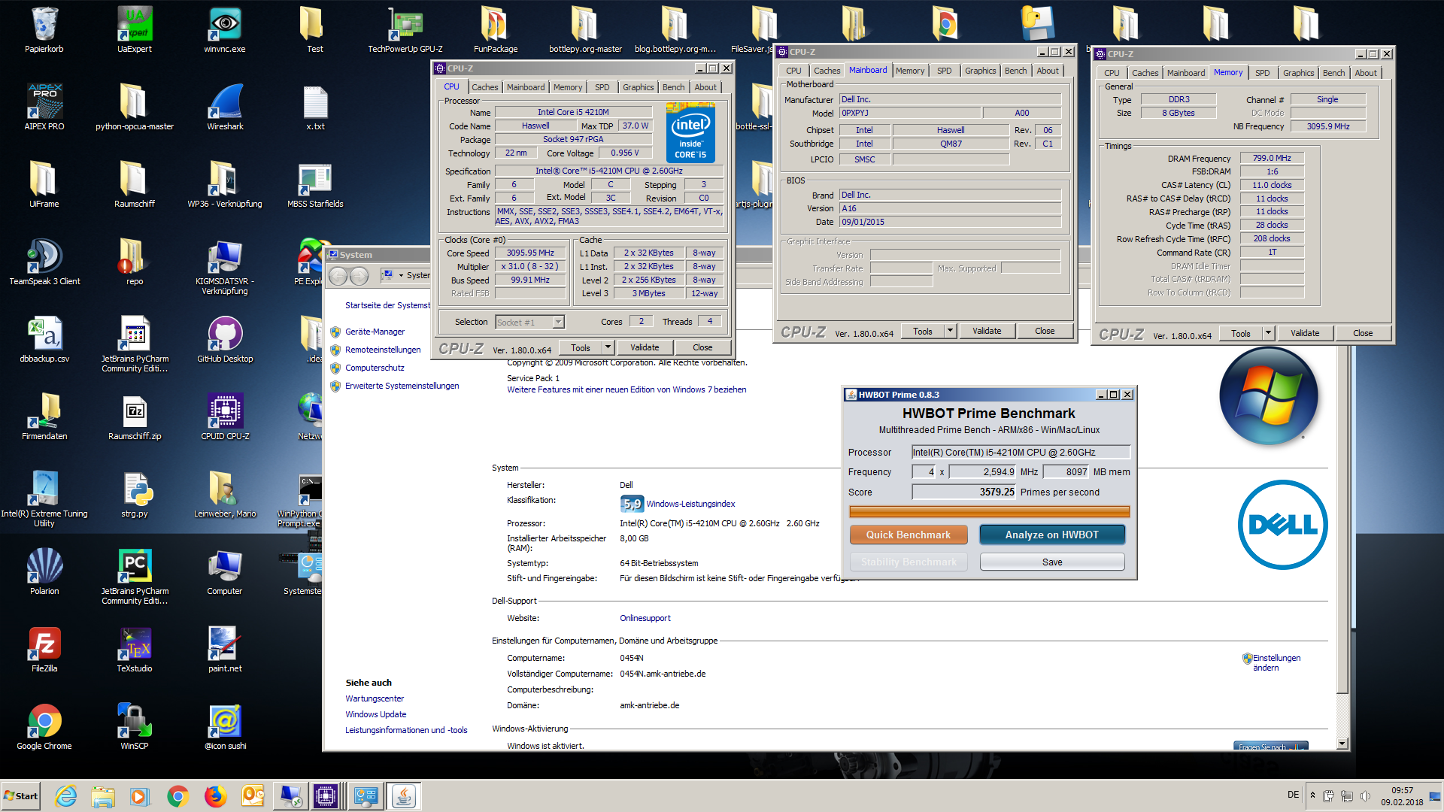Click Einstellungen ändern link
Image resolution: width=1444 pixels, height=812 pixels.
tap(1276, 662)
